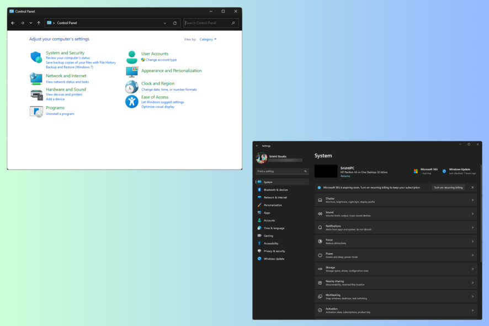Expand the Nearby sharing chevron
This screenshot has width=489, height=326.
pos(473,282)
